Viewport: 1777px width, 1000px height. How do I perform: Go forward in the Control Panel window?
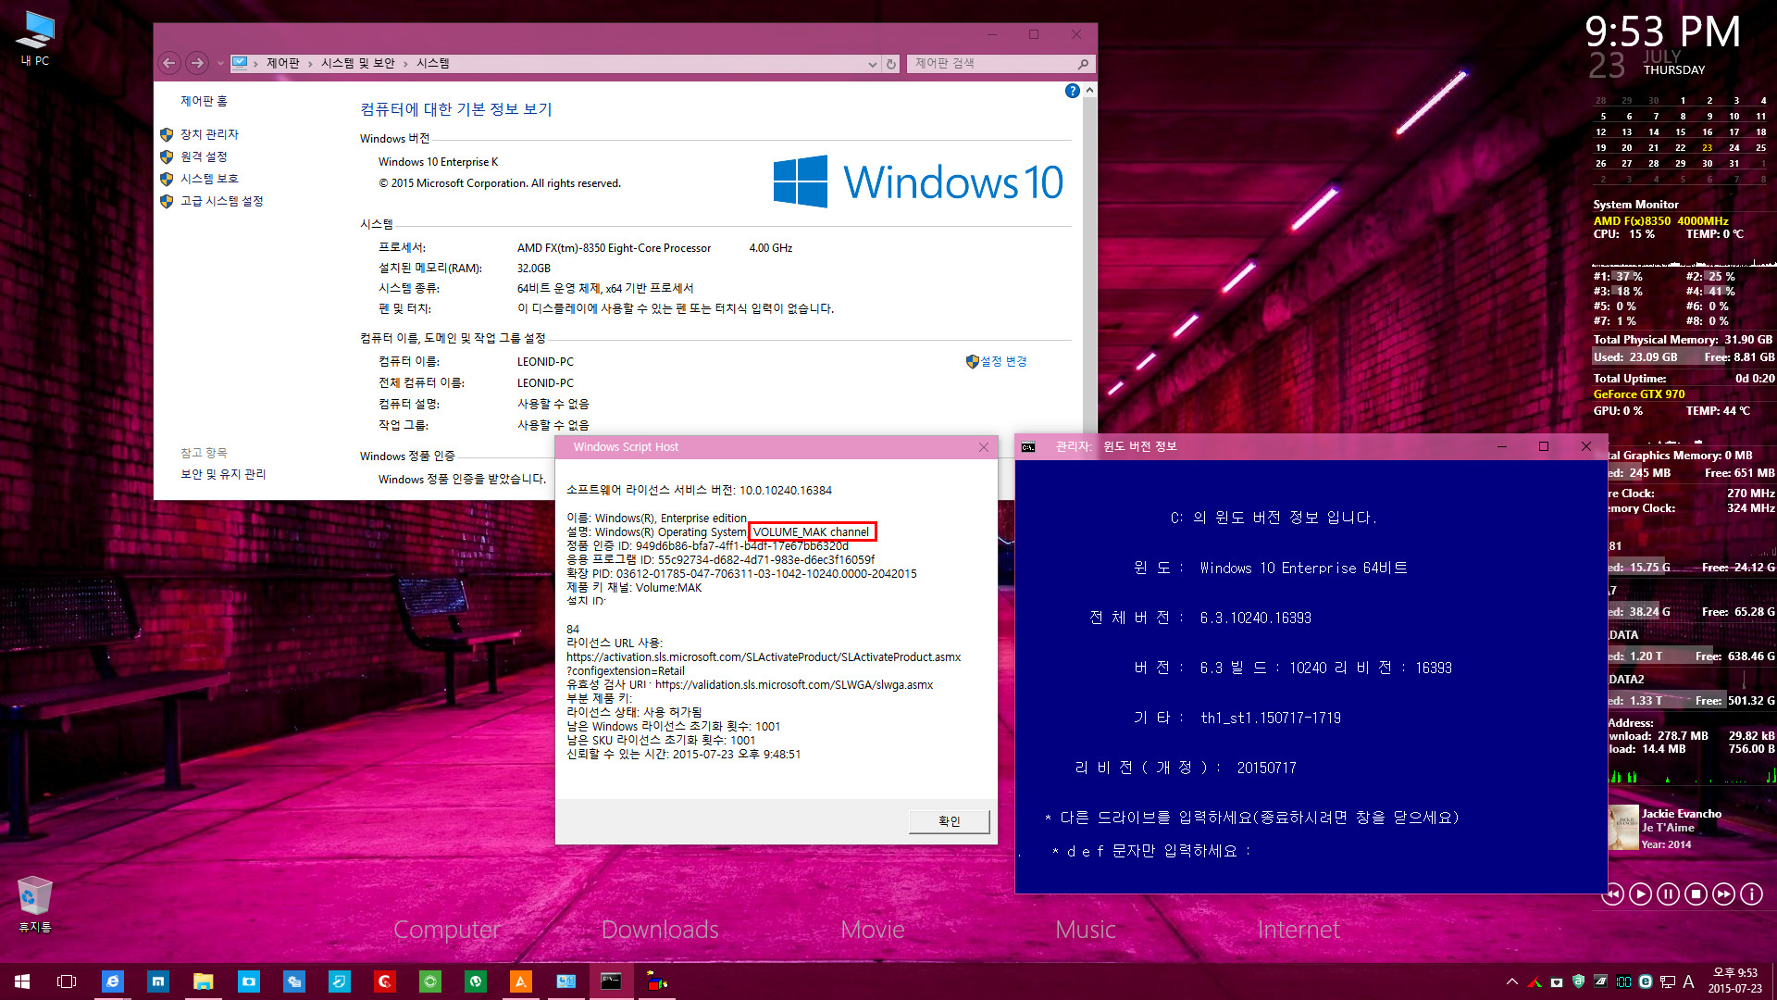point(196,63)
